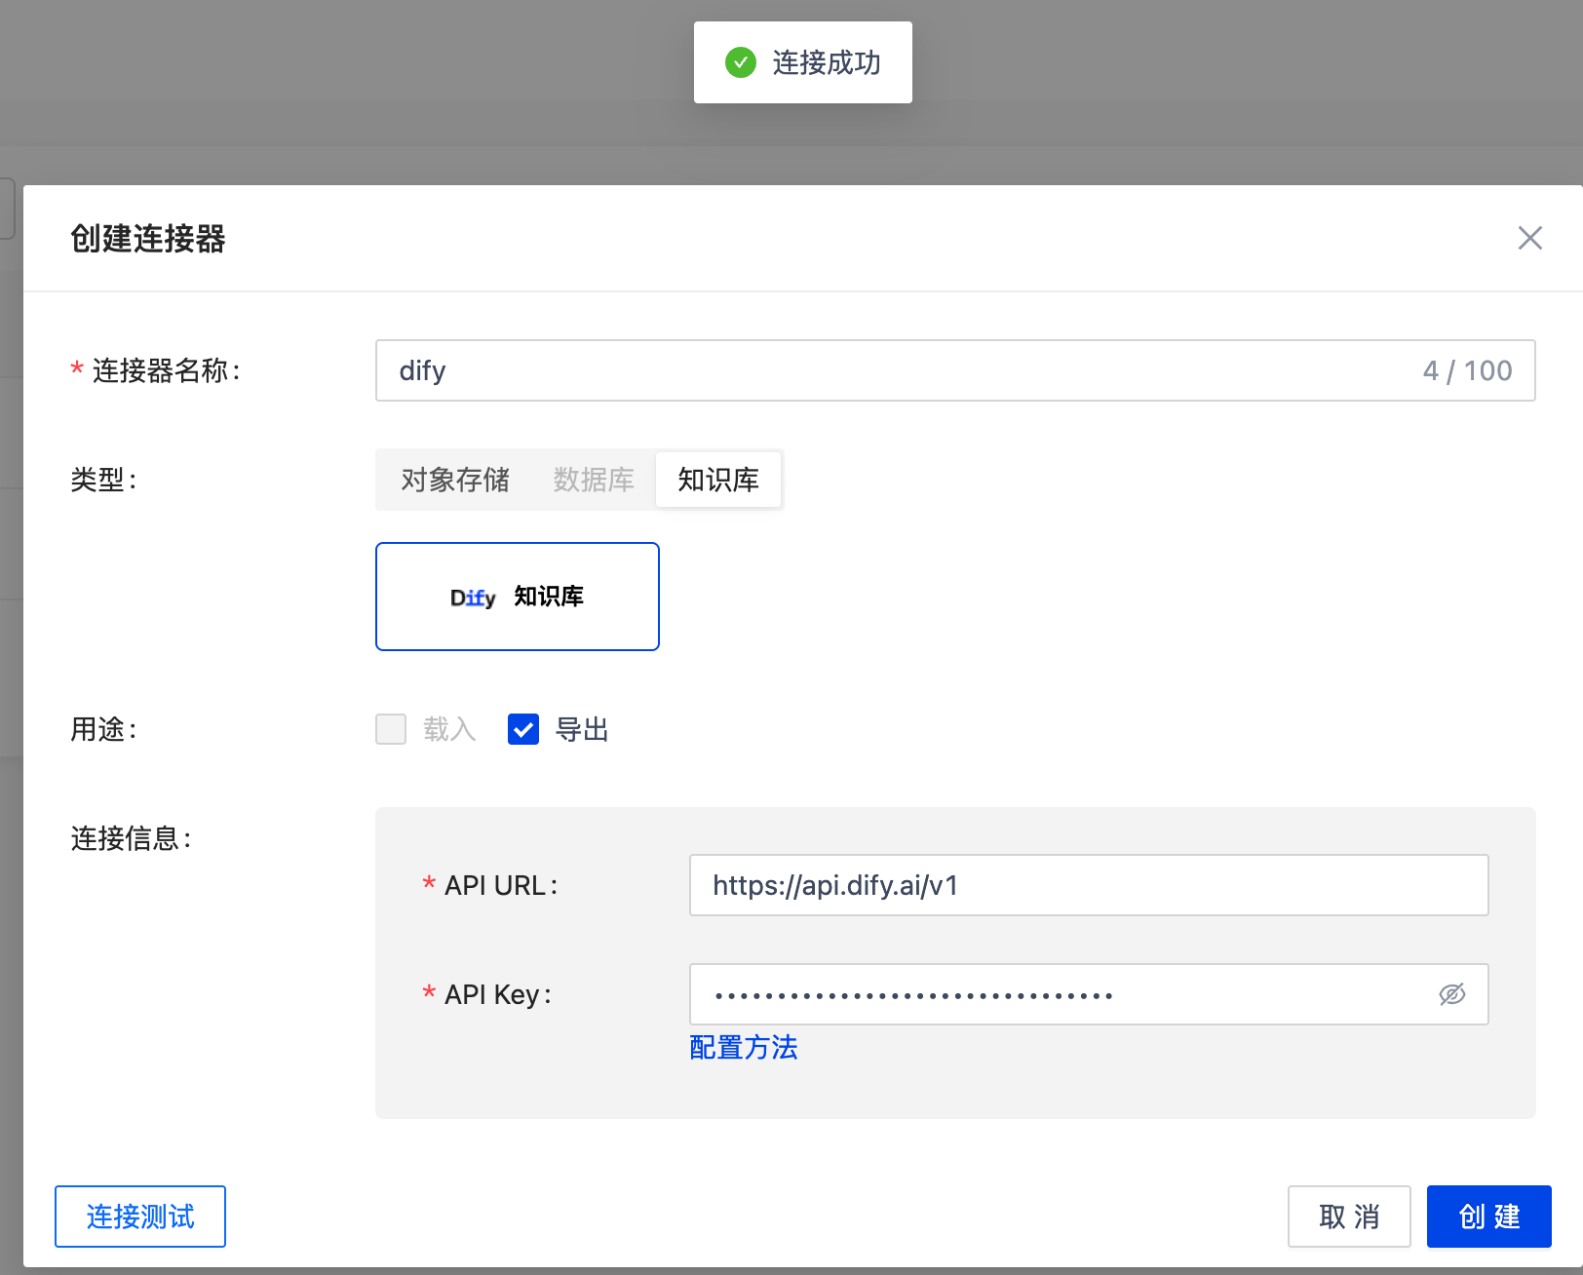Screen dimensions: 1583x1275
Task: Click the 4 / 100 character counter
Action: coord(1467,370)
